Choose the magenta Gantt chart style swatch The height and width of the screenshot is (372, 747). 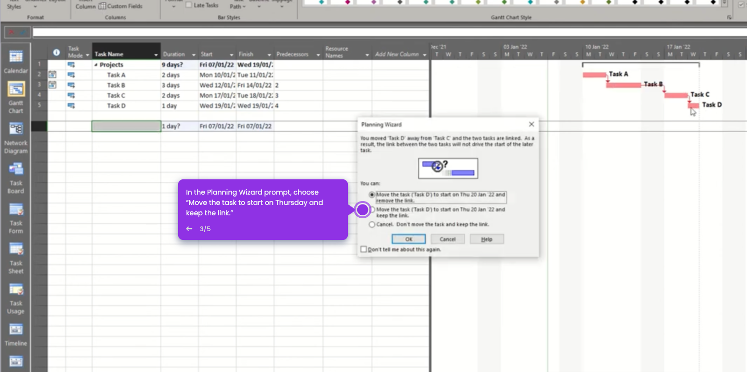tap(348, 2)
